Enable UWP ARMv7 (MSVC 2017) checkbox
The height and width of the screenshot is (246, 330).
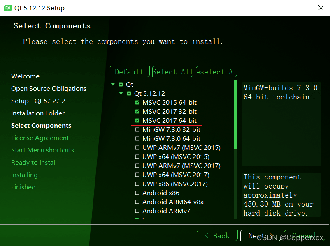pyautogui.click(x=137, y=166)
